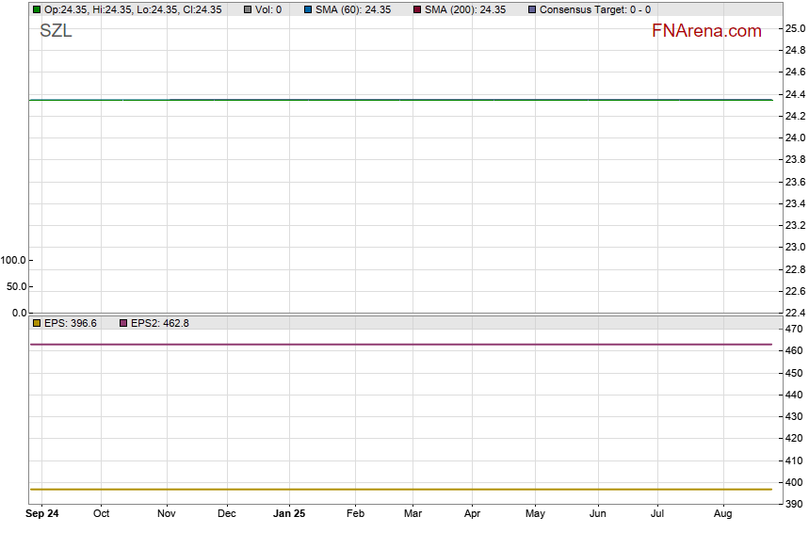Viewport: 809px width, 533px height.
Task: Click the Jan 25 date axis label
Action: coord(288,514)
